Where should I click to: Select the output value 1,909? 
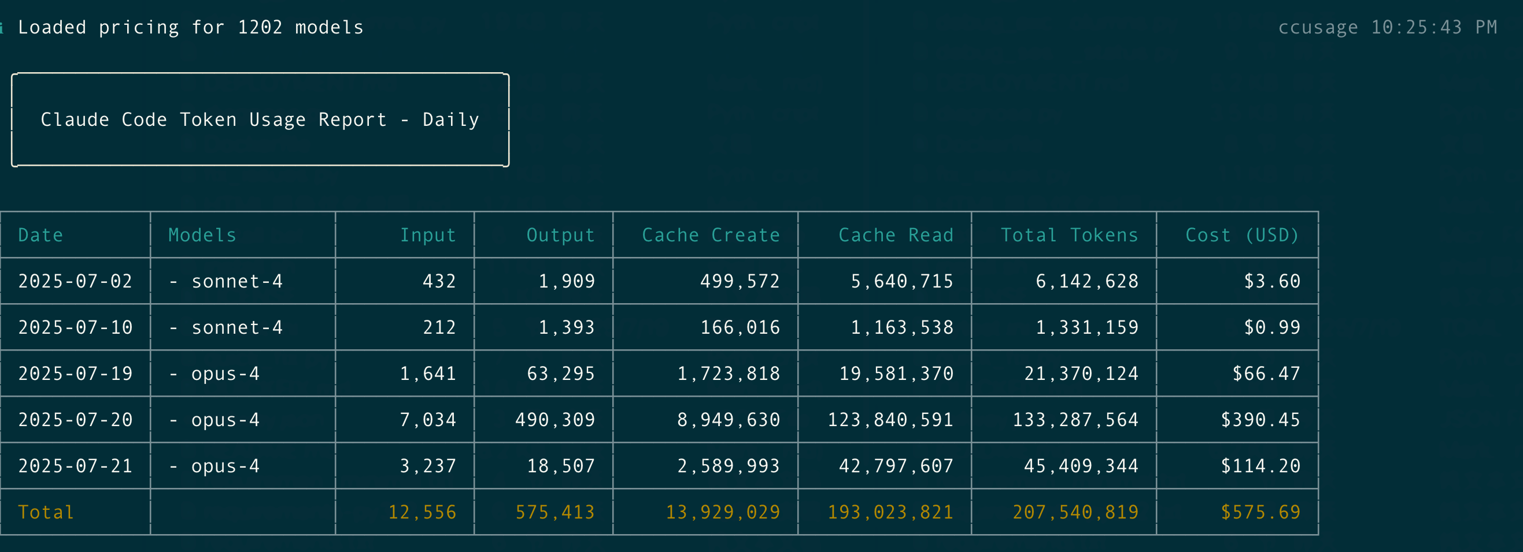pyautogui.click(x=567, y=281)
